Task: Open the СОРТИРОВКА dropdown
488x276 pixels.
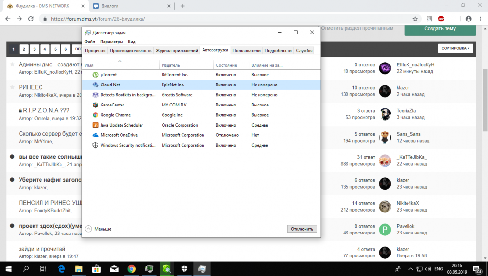Action: pyautogui.click(x=456, y=49)
